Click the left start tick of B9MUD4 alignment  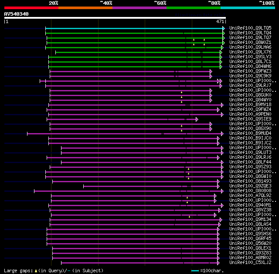27,134
